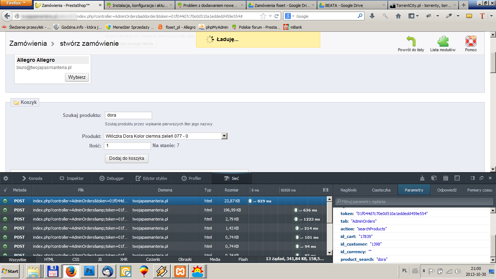
Task: Bookmark this page with the star icon
Action: click(x=263, y=16)
